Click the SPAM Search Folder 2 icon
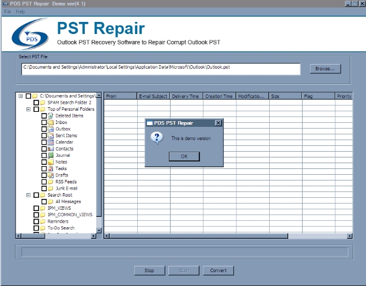 tap(43, 103)
